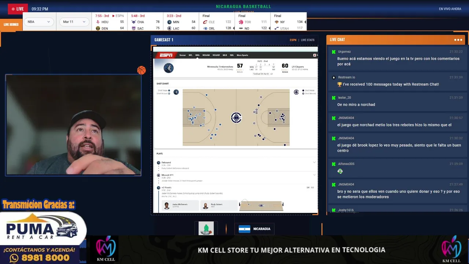469x264 pixels.
Task: Click the Missed 3PT play team icon
Action: (x=159, y=175)
